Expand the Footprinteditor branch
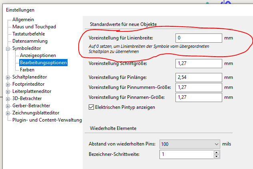Image resolution: width=253 pixels, height=169 pixels. [8, 84]
